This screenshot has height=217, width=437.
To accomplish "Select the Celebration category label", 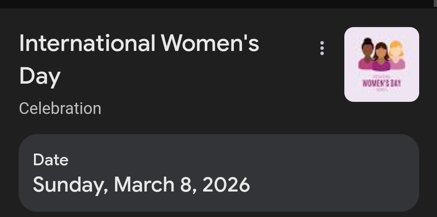I will 60,108.
